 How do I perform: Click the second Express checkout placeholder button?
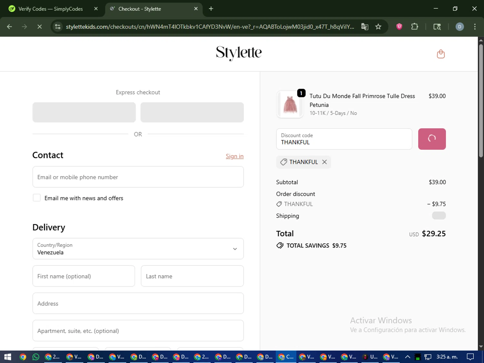192,112
